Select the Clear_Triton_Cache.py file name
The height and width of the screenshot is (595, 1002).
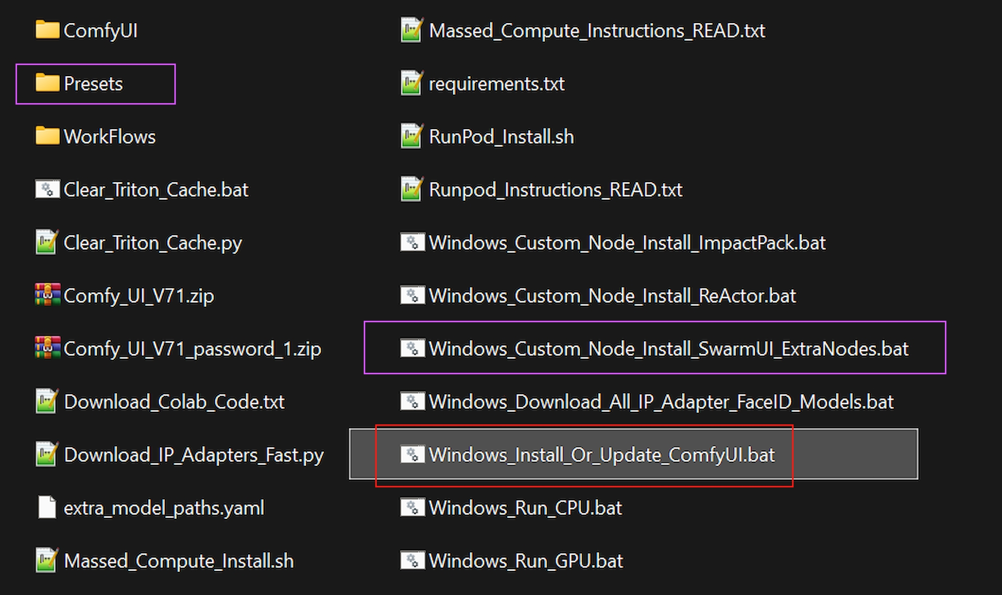pos(153,244)
